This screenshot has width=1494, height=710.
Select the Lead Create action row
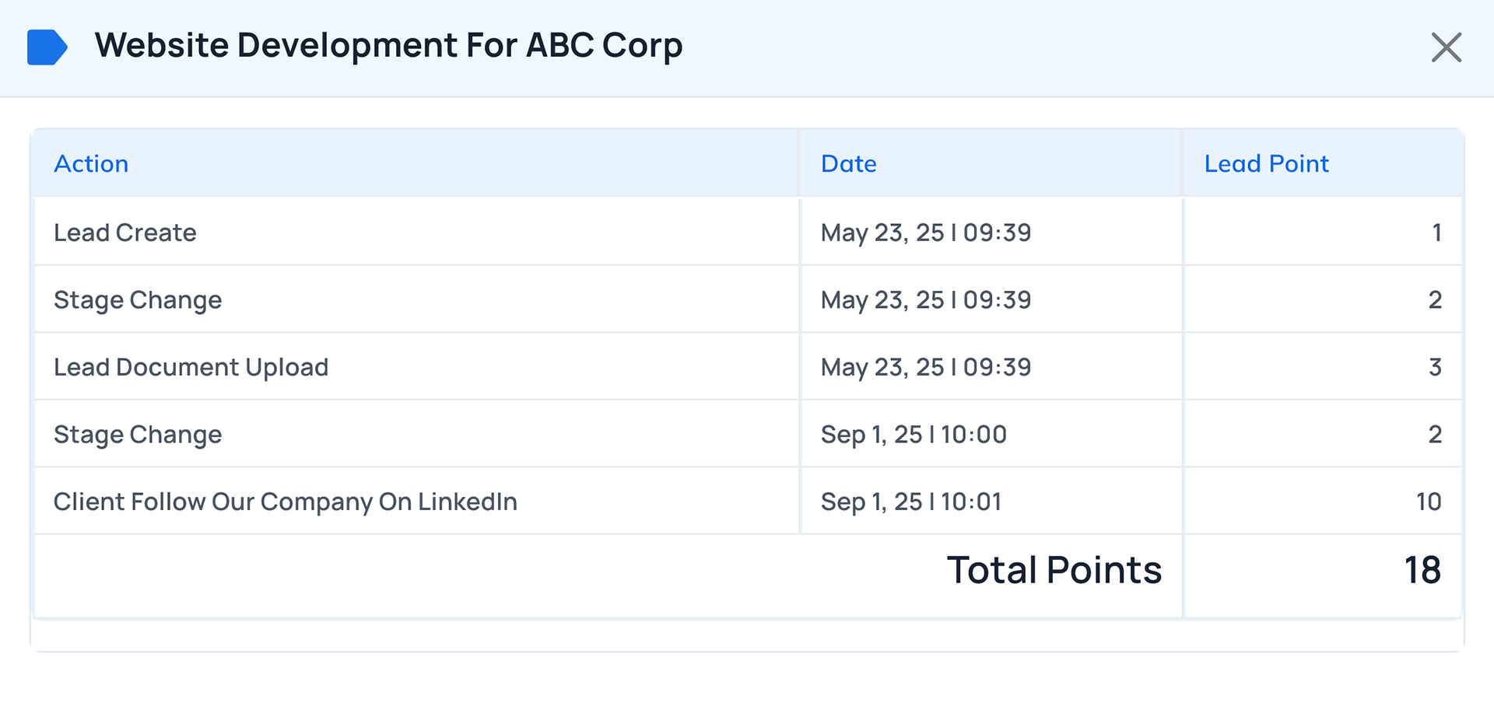125,233
